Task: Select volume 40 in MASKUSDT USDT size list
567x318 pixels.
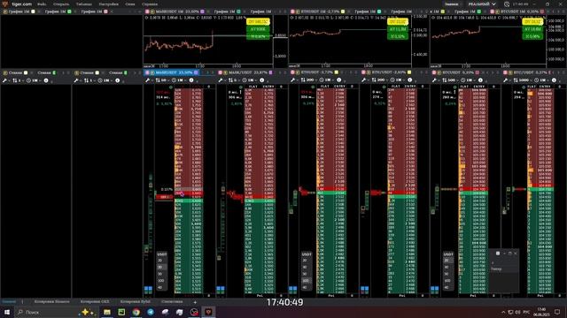Action: coord(161,287)
